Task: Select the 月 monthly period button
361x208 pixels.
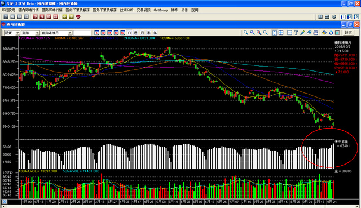Action: [x=142, y=33]
